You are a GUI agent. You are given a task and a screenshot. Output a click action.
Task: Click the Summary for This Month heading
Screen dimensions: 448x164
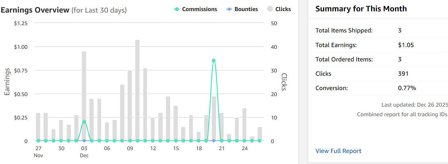pyautogui.click(x=361, y=9)
